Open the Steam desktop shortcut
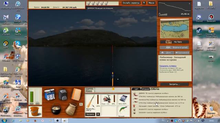Screen dimensions: 220x123 click(199, 31)
